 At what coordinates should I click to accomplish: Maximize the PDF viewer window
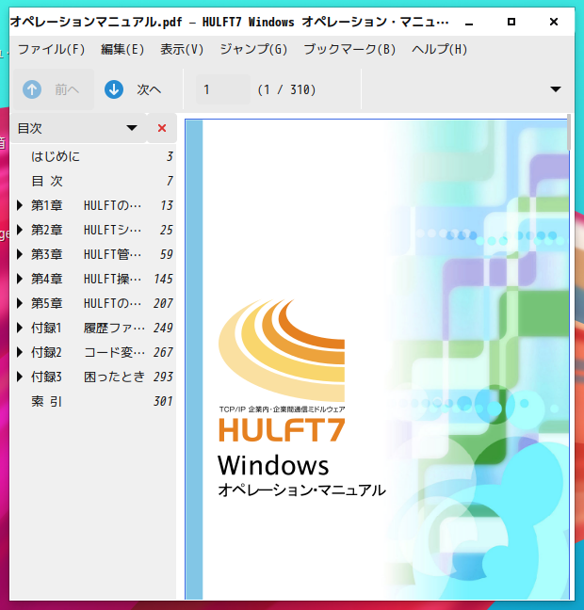pyautogui.click(x=511, y=22)
